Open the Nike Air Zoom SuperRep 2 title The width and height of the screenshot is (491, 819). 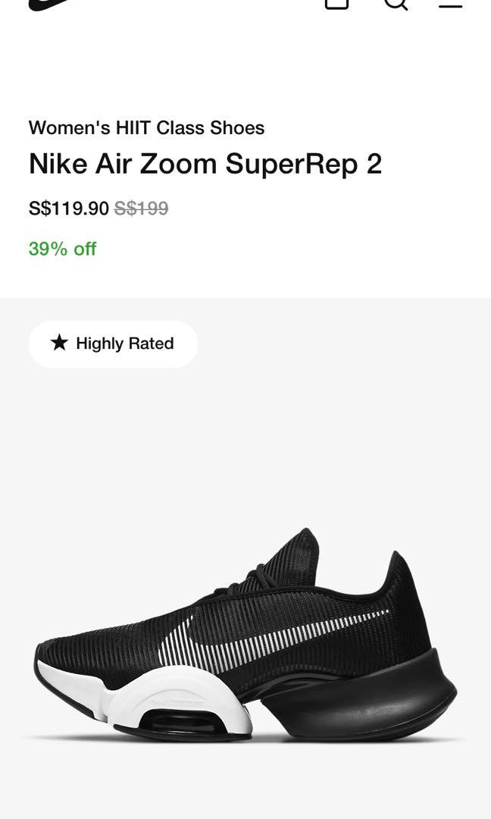click(x=205, y=163)
